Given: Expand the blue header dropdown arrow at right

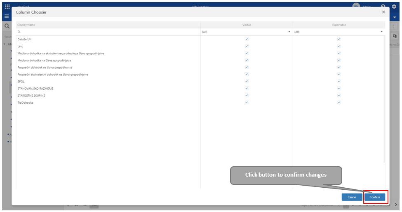Looking at the screenshot, I should (x=395, y=17).
